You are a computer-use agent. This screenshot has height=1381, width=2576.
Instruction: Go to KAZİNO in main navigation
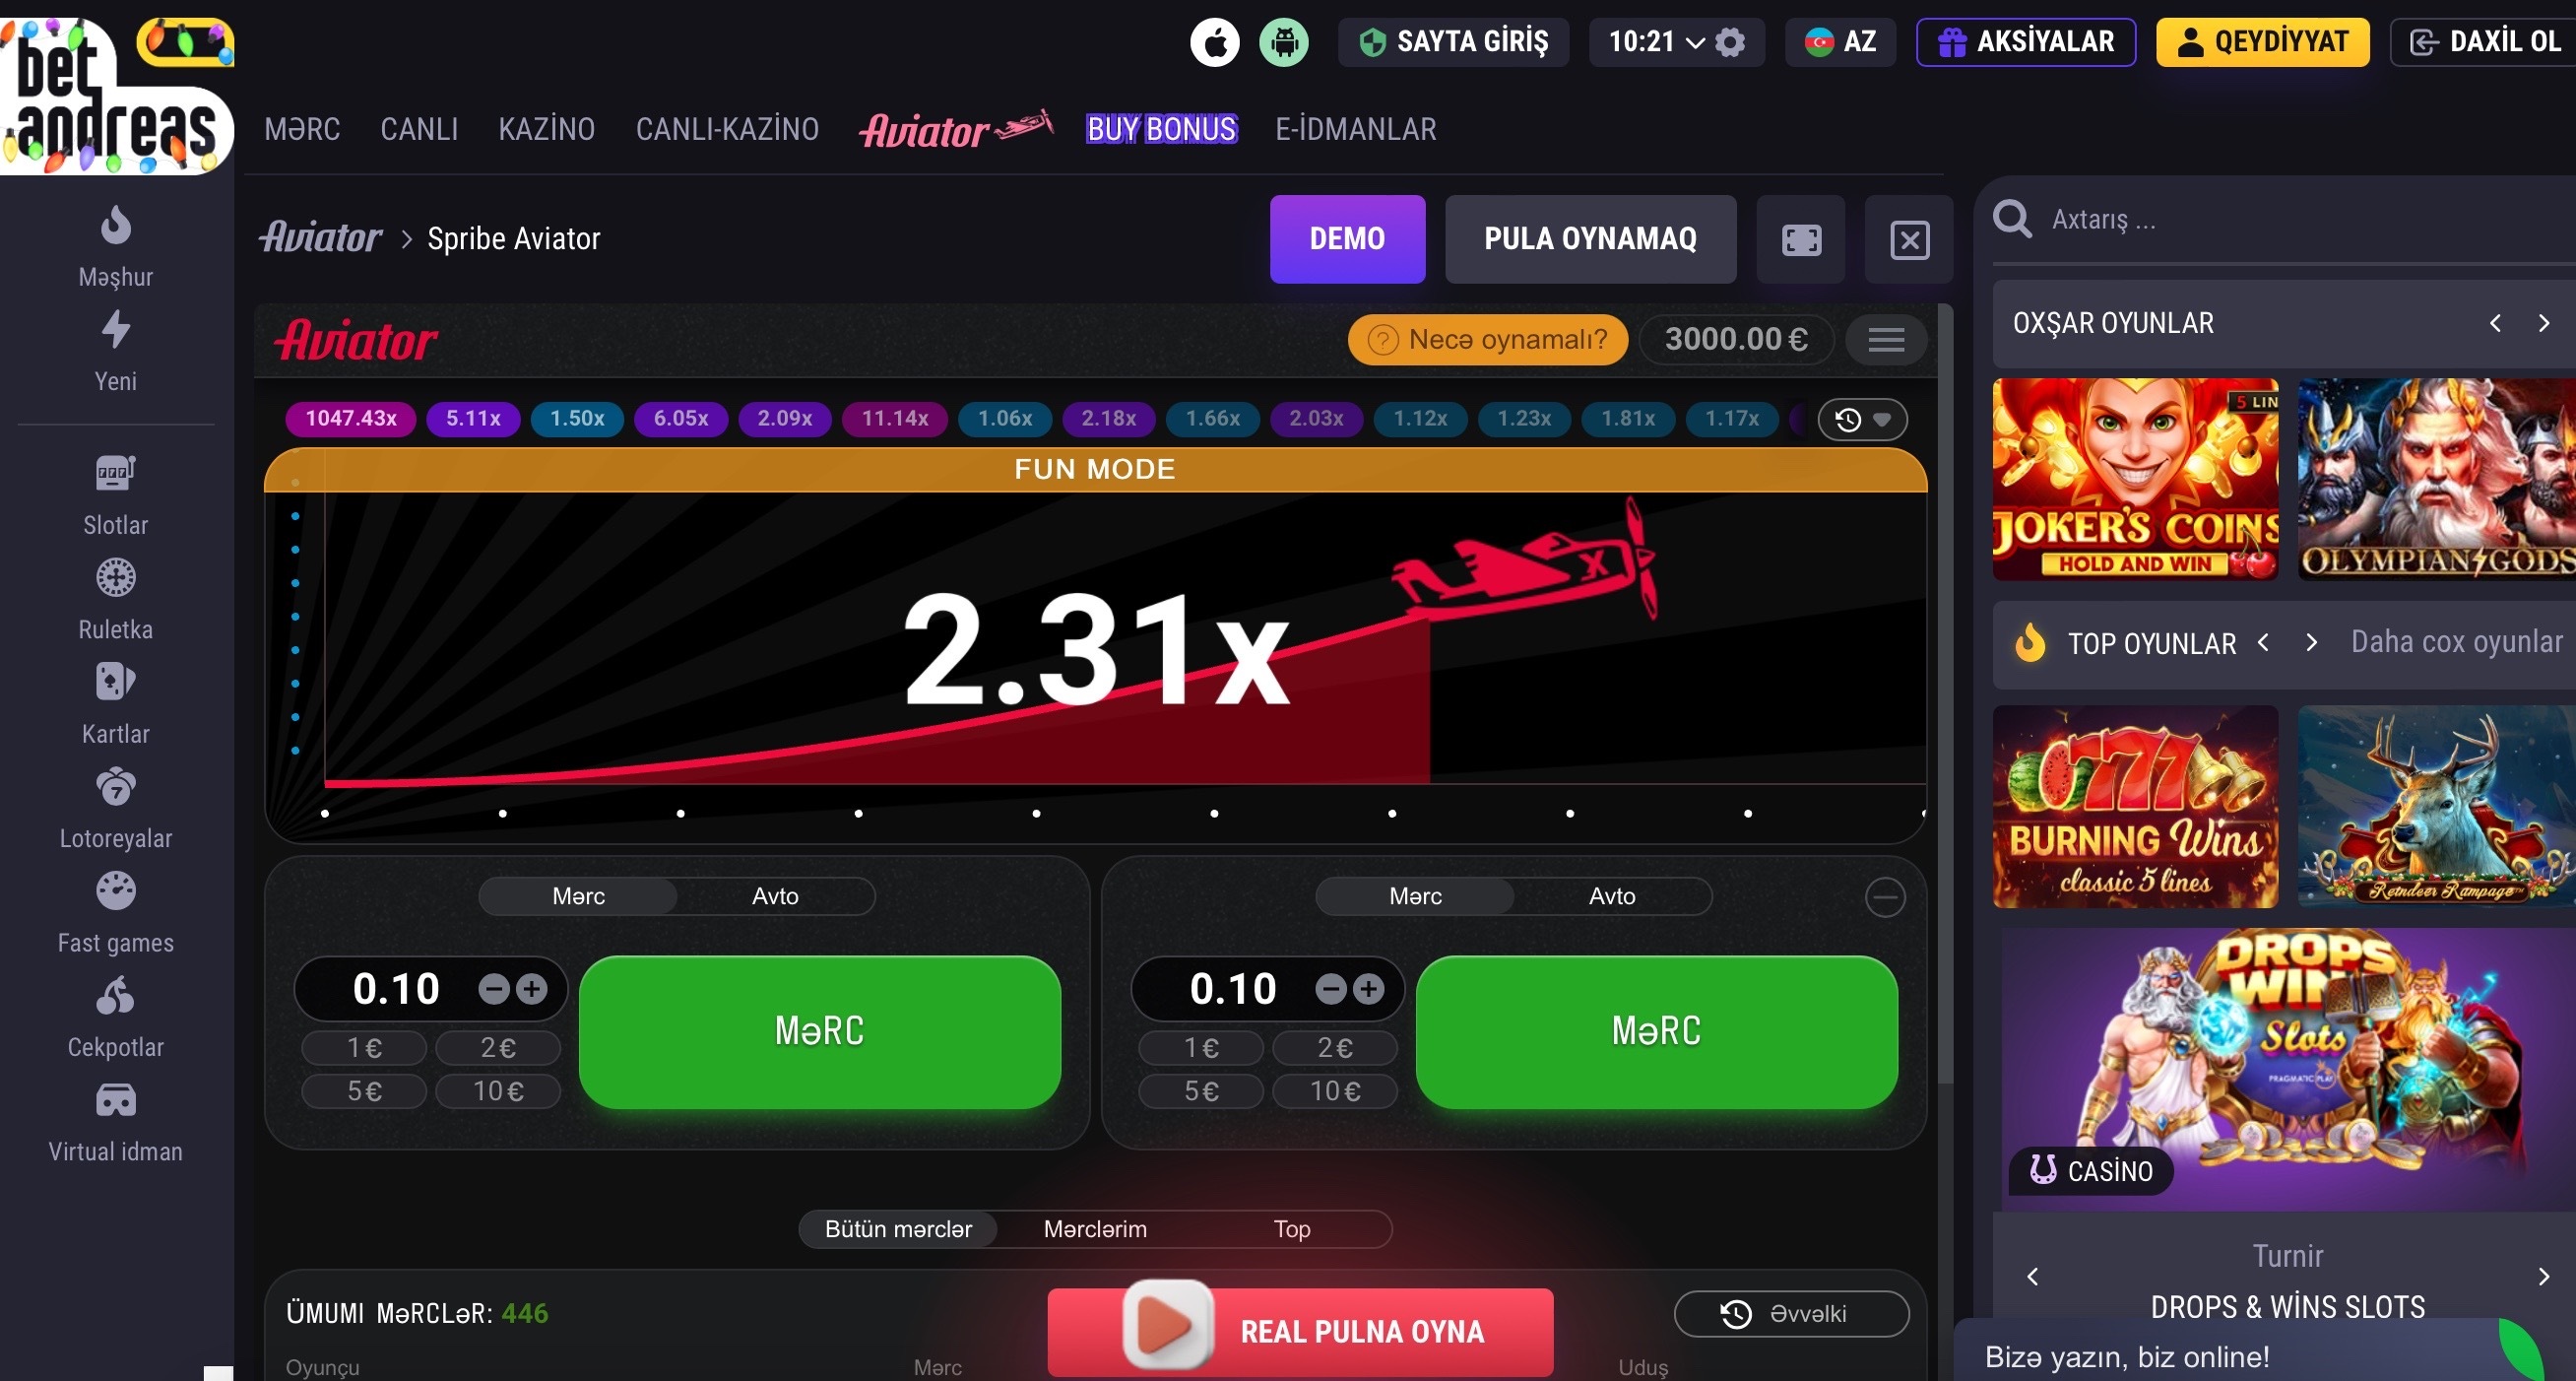click(546, 129)
